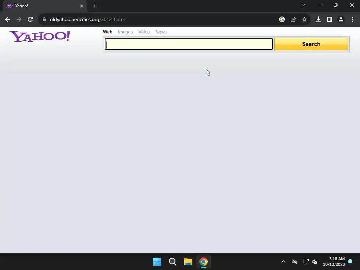Switch to the Images search tab
The image size is (360, 270).
pos(126,32)
